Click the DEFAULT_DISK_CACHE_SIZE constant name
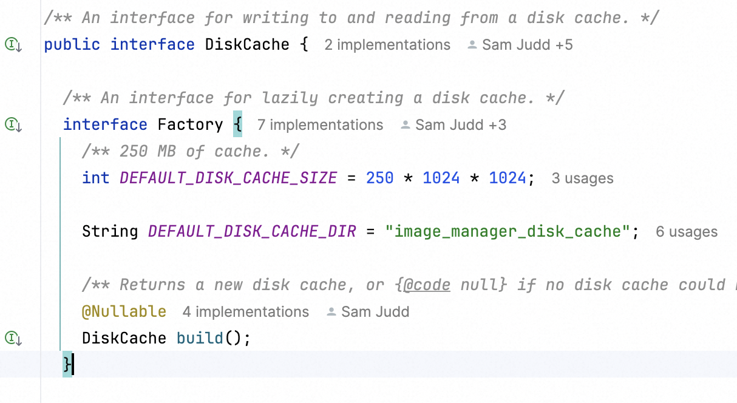 pos(228,178)
